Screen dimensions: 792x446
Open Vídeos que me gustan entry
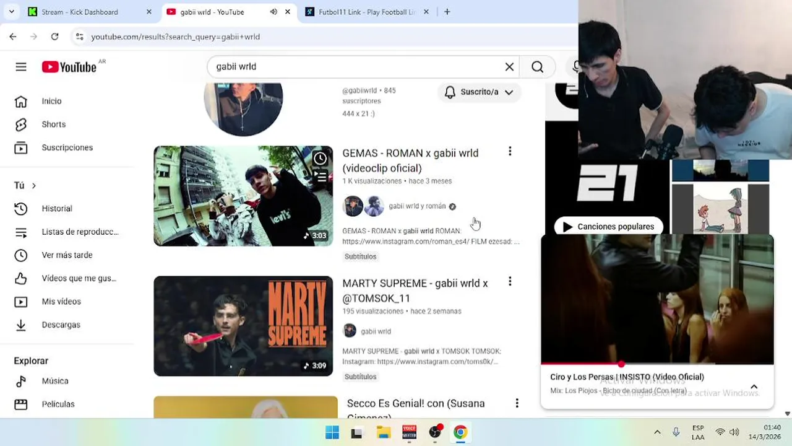(x=67, y=278)
